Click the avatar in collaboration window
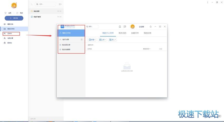Viewport: 224px width, 122px height. pyautogui.click(x=133, y=27)
